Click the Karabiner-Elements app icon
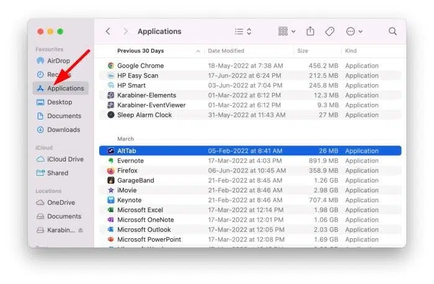 point(111,95)
